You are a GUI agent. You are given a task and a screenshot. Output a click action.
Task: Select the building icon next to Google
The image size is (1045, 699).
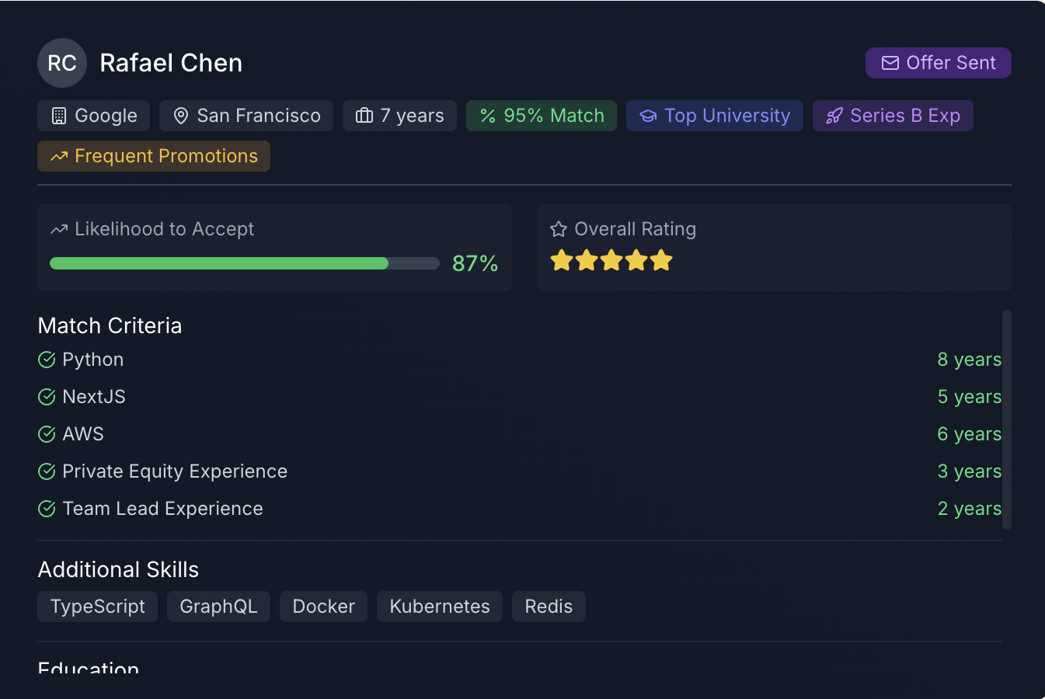tap(61, 115)
